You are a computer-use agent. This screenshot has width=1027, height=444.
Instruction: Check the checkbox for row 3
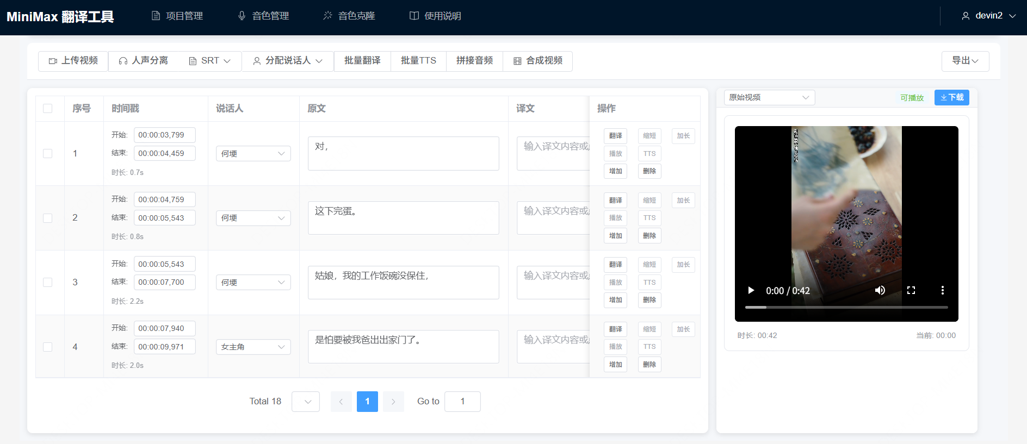[48, 282]
